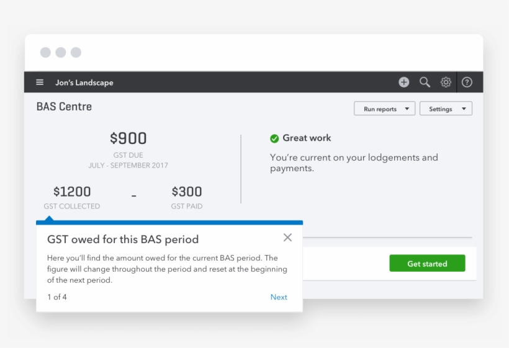Image resolution: width=509 pixels, height=348 pixels.
Task: Click the Get started button
Action: [x=427, y=263]
